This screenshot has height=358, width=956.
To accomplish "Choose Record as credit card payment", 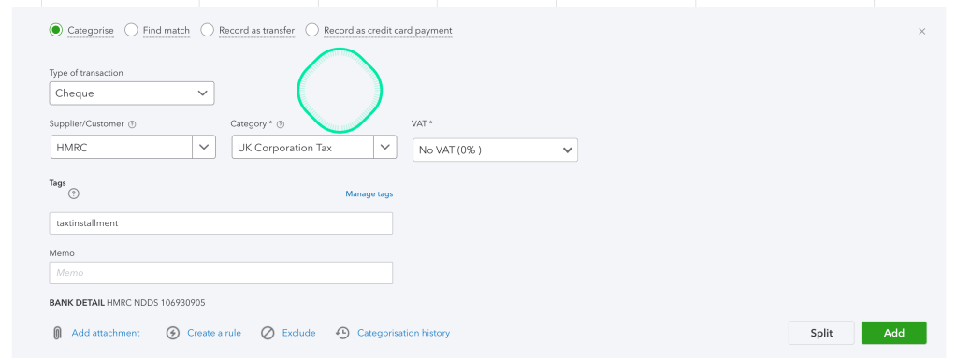I will (x=312, y=30).
